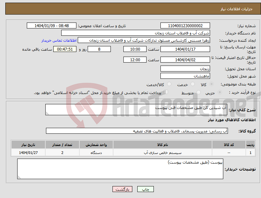Click the نام کالا column header
This screenshot has width=261, height=198.
pyautogui.click(x=162, y=145)
